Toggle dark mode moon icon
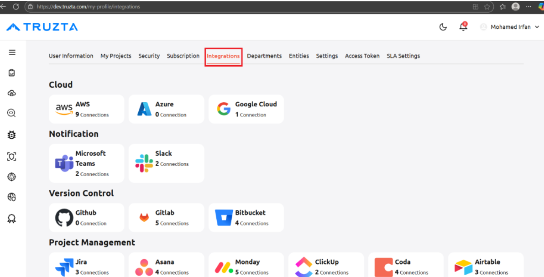 coord(443,27)
